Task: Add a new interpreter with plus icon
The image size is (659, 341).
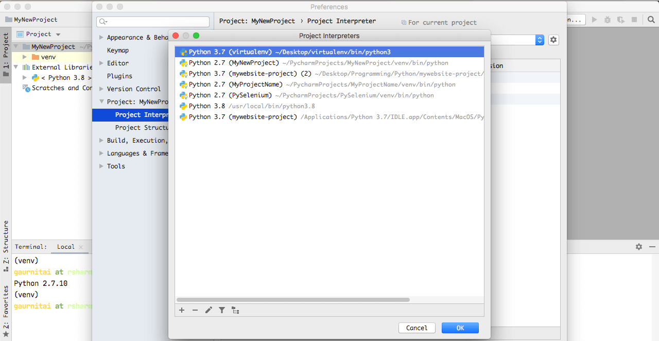Action: [182, 310]
